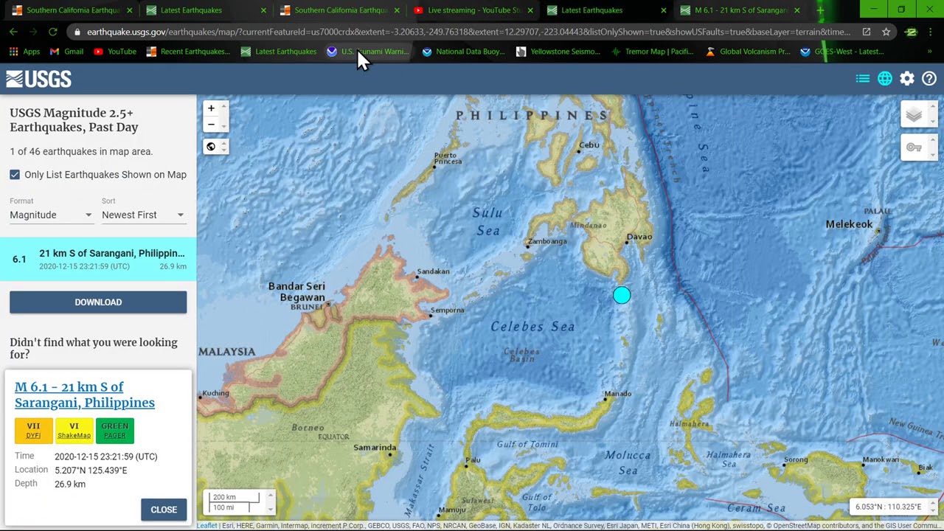
Task: Click the VII DYFI intensity badge
Action: click(x=33, y=430)
